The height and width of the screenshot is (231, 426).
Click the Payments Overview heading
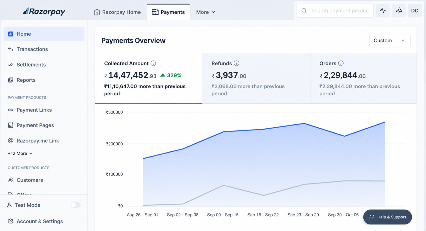click(x=133, y=40)
